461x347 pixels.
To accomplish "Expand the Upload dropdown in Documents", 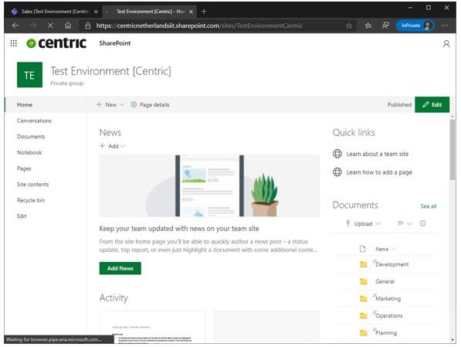I will (378, 223).
